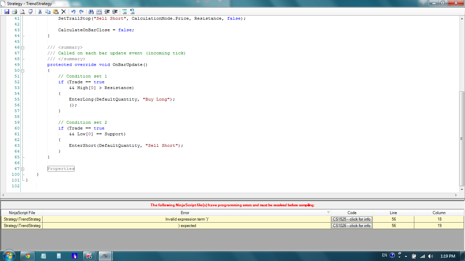This screenshot has width=465, height=261.
Task: Click the Code column header
Action: pos(352,213)
